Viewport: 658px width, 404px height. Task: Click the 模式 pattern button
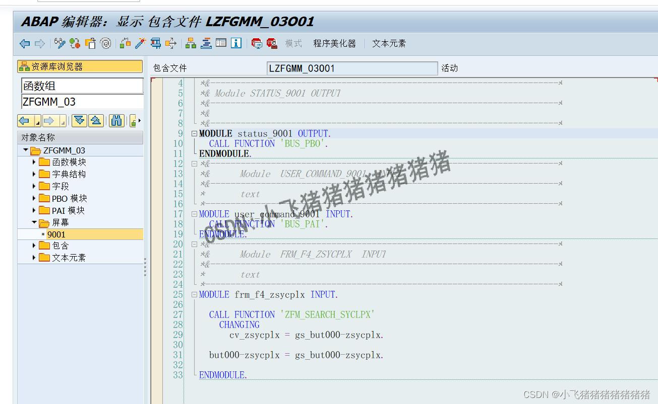pyautogui.click(x=293, y=44)
